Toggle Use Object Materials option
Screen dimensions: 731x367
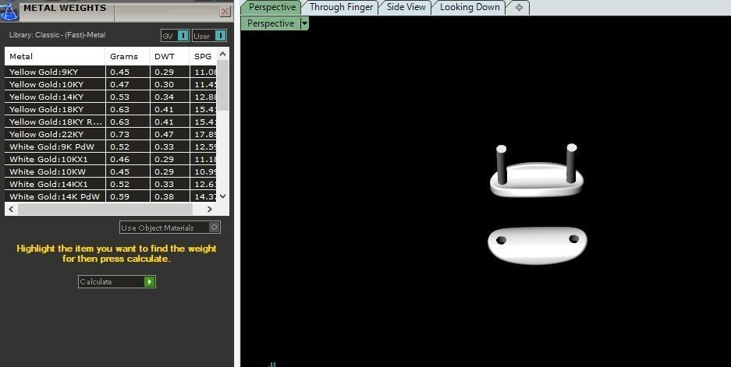pos(170,228)
